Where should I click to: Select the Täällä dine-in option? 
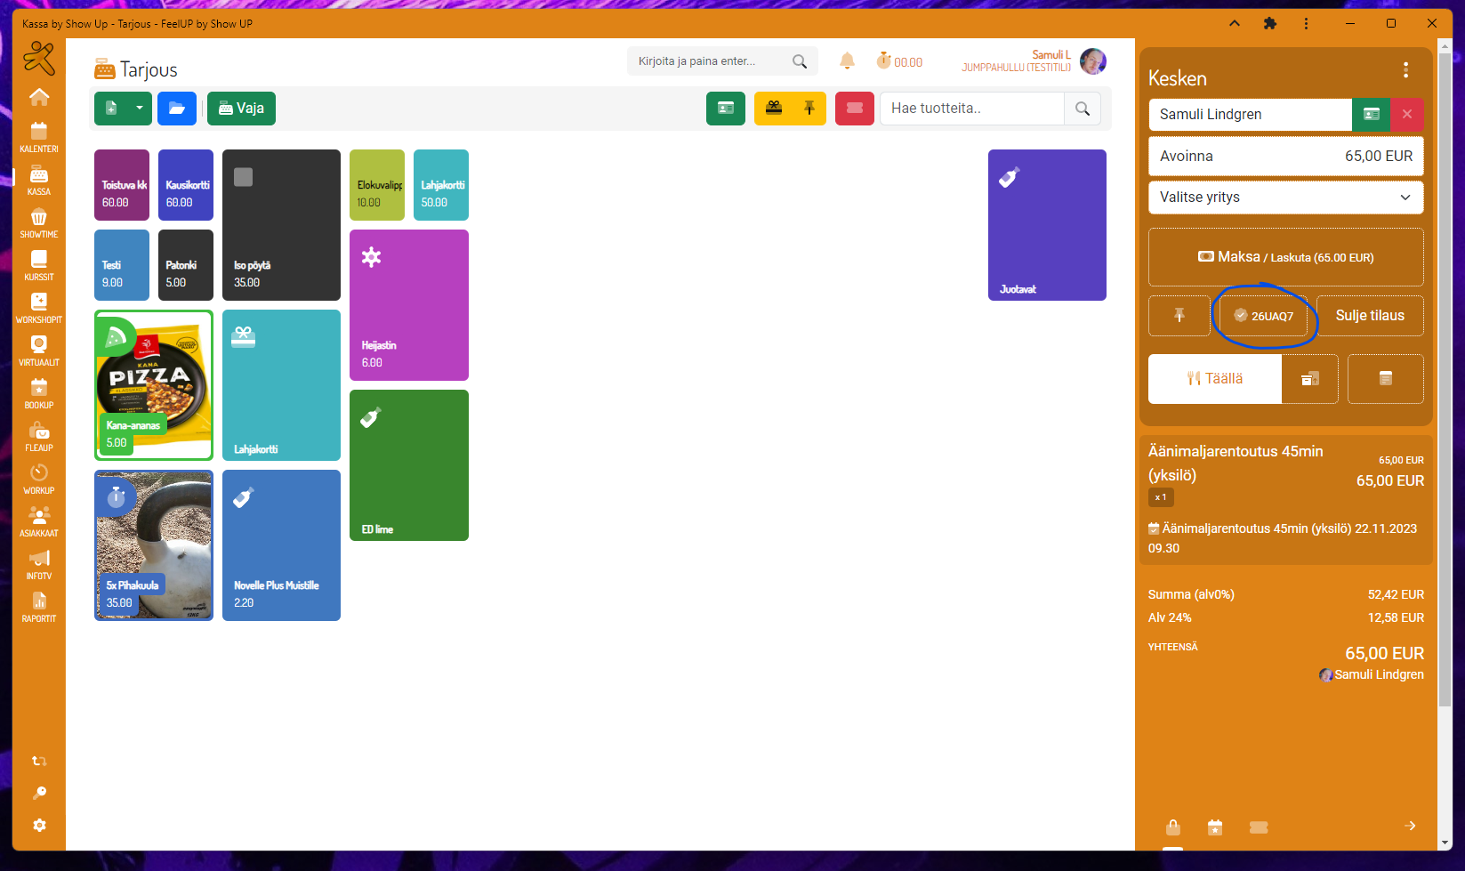click(1215, 379)
